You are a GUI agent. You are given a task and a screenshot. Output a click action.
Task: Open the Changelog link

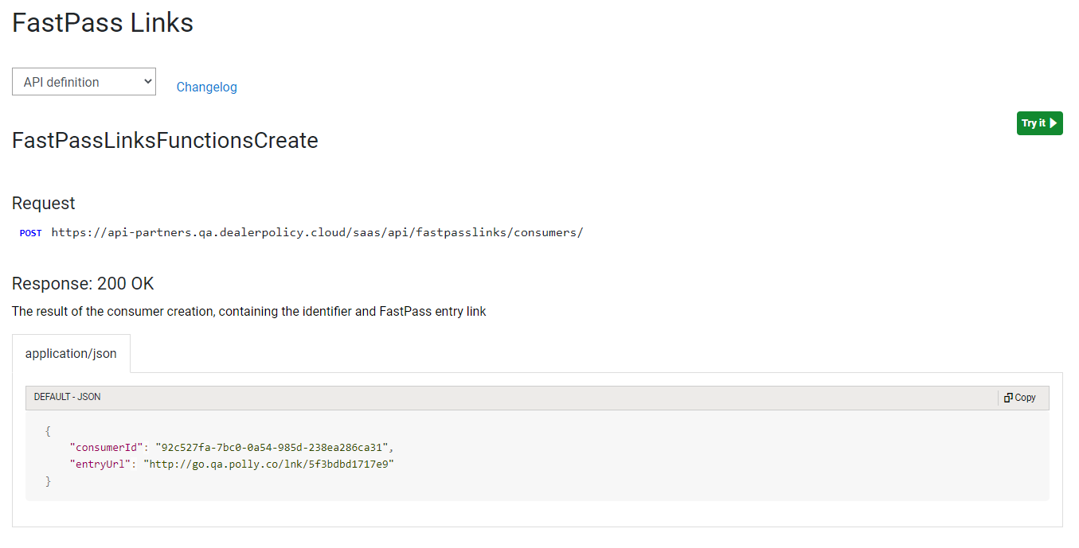tap(206, 87)
